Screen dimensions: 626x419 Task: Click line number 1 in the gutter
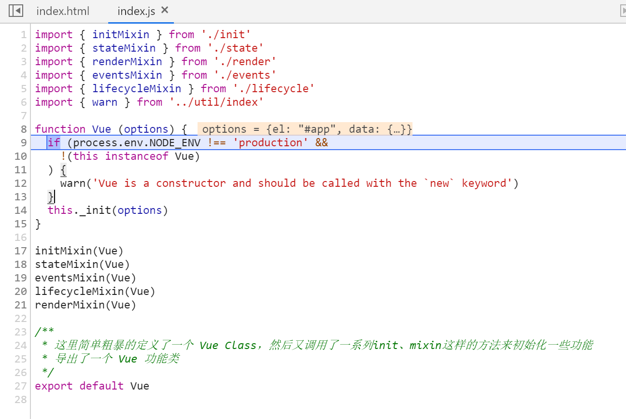pyautogui.click(x=24, y=35)
